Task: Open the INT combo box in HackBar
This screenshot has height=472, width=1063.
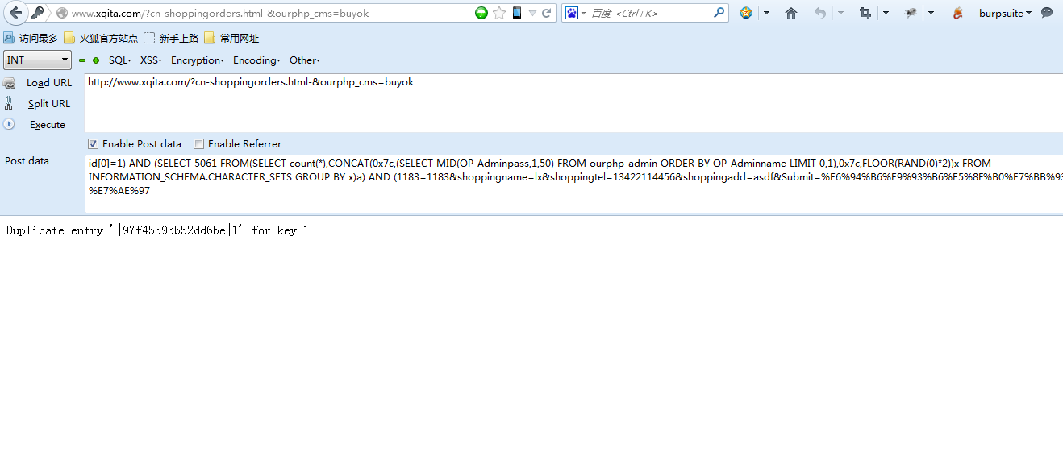Action: click(38, 60)
